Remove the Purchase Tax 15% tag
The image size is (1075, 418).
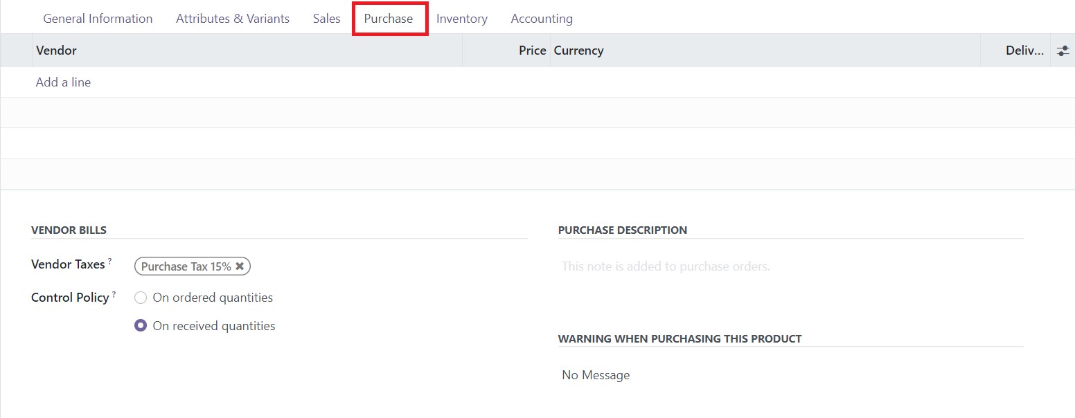pyautogui.click(x=240, y=266)
